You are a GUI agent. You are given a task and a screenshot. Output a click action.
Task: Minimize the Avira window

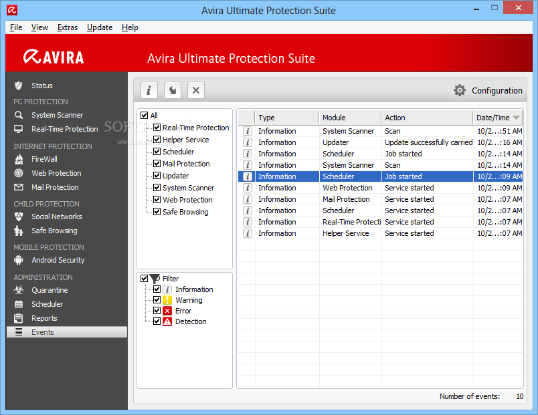[476, 9]
